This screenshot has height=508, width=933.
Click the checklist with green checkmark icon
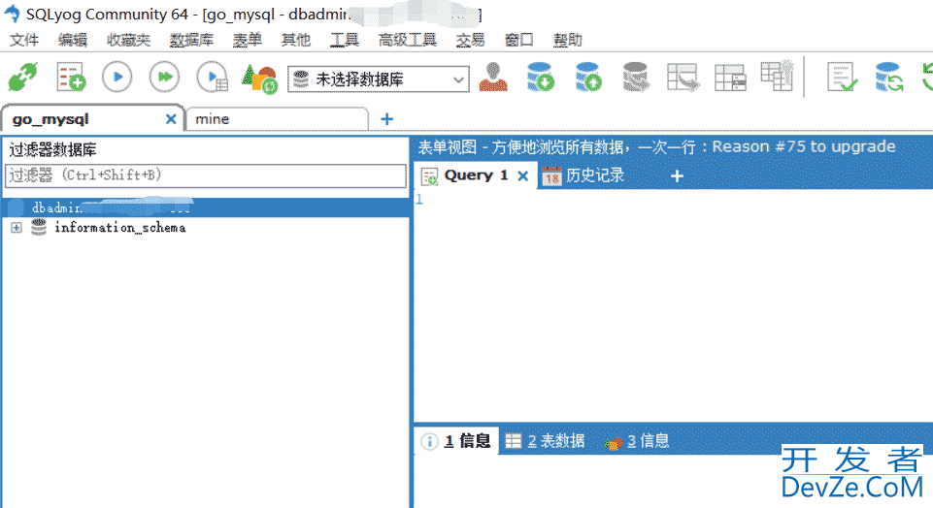click(842, 78)
